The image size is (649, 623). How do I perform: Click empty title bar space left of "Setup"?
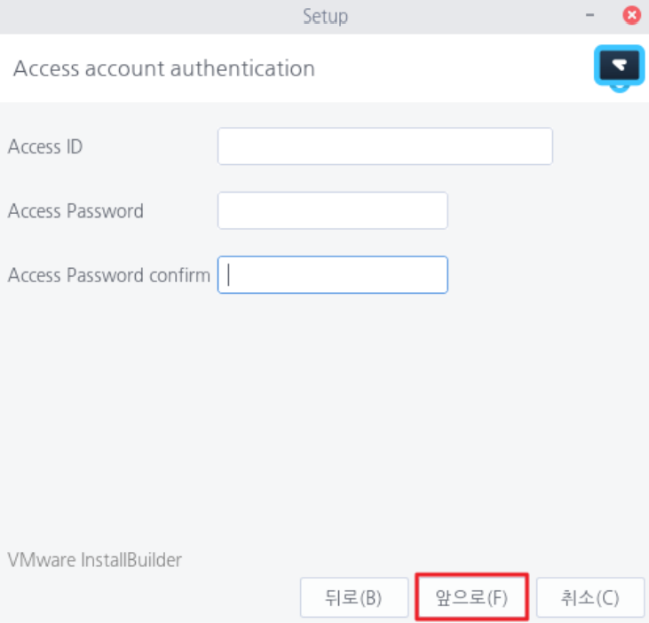coord(133,16)
